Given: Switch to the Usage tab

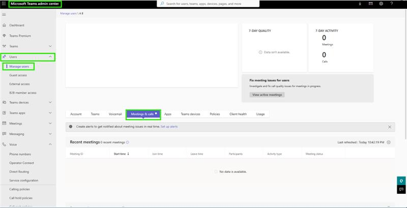Looking at the screenshot, I should (x=260, y=114).
